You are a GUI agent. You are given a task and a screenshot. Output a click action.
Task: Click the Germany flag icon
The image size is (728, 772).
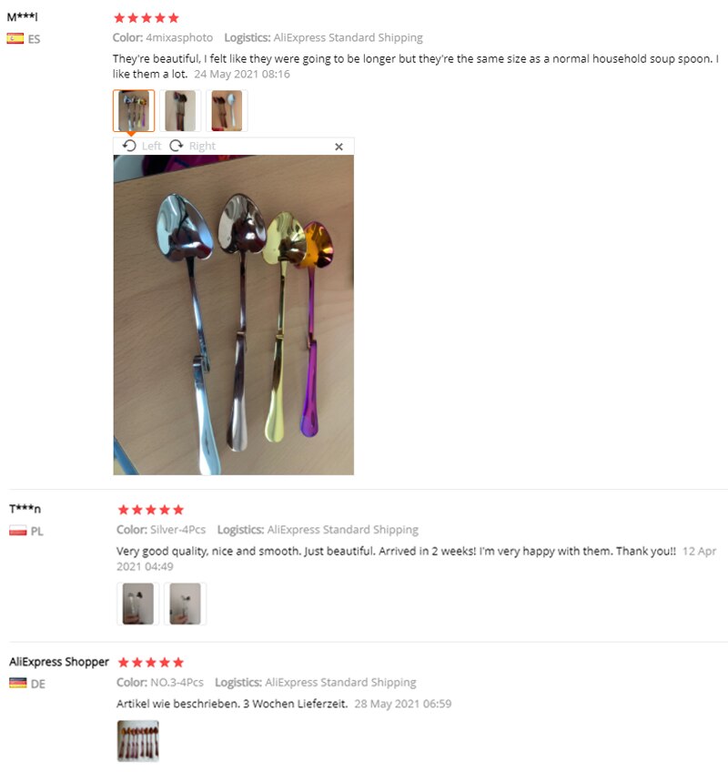click(17, 684)
